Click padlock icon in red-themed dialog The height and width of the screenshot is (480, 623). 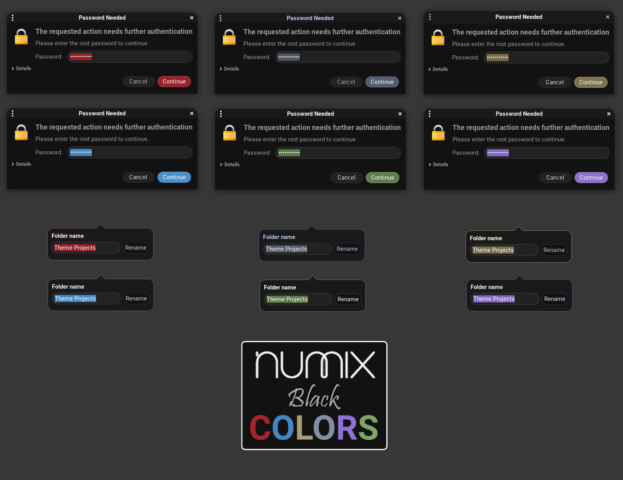pyautogui.click(x=21, y=37)
